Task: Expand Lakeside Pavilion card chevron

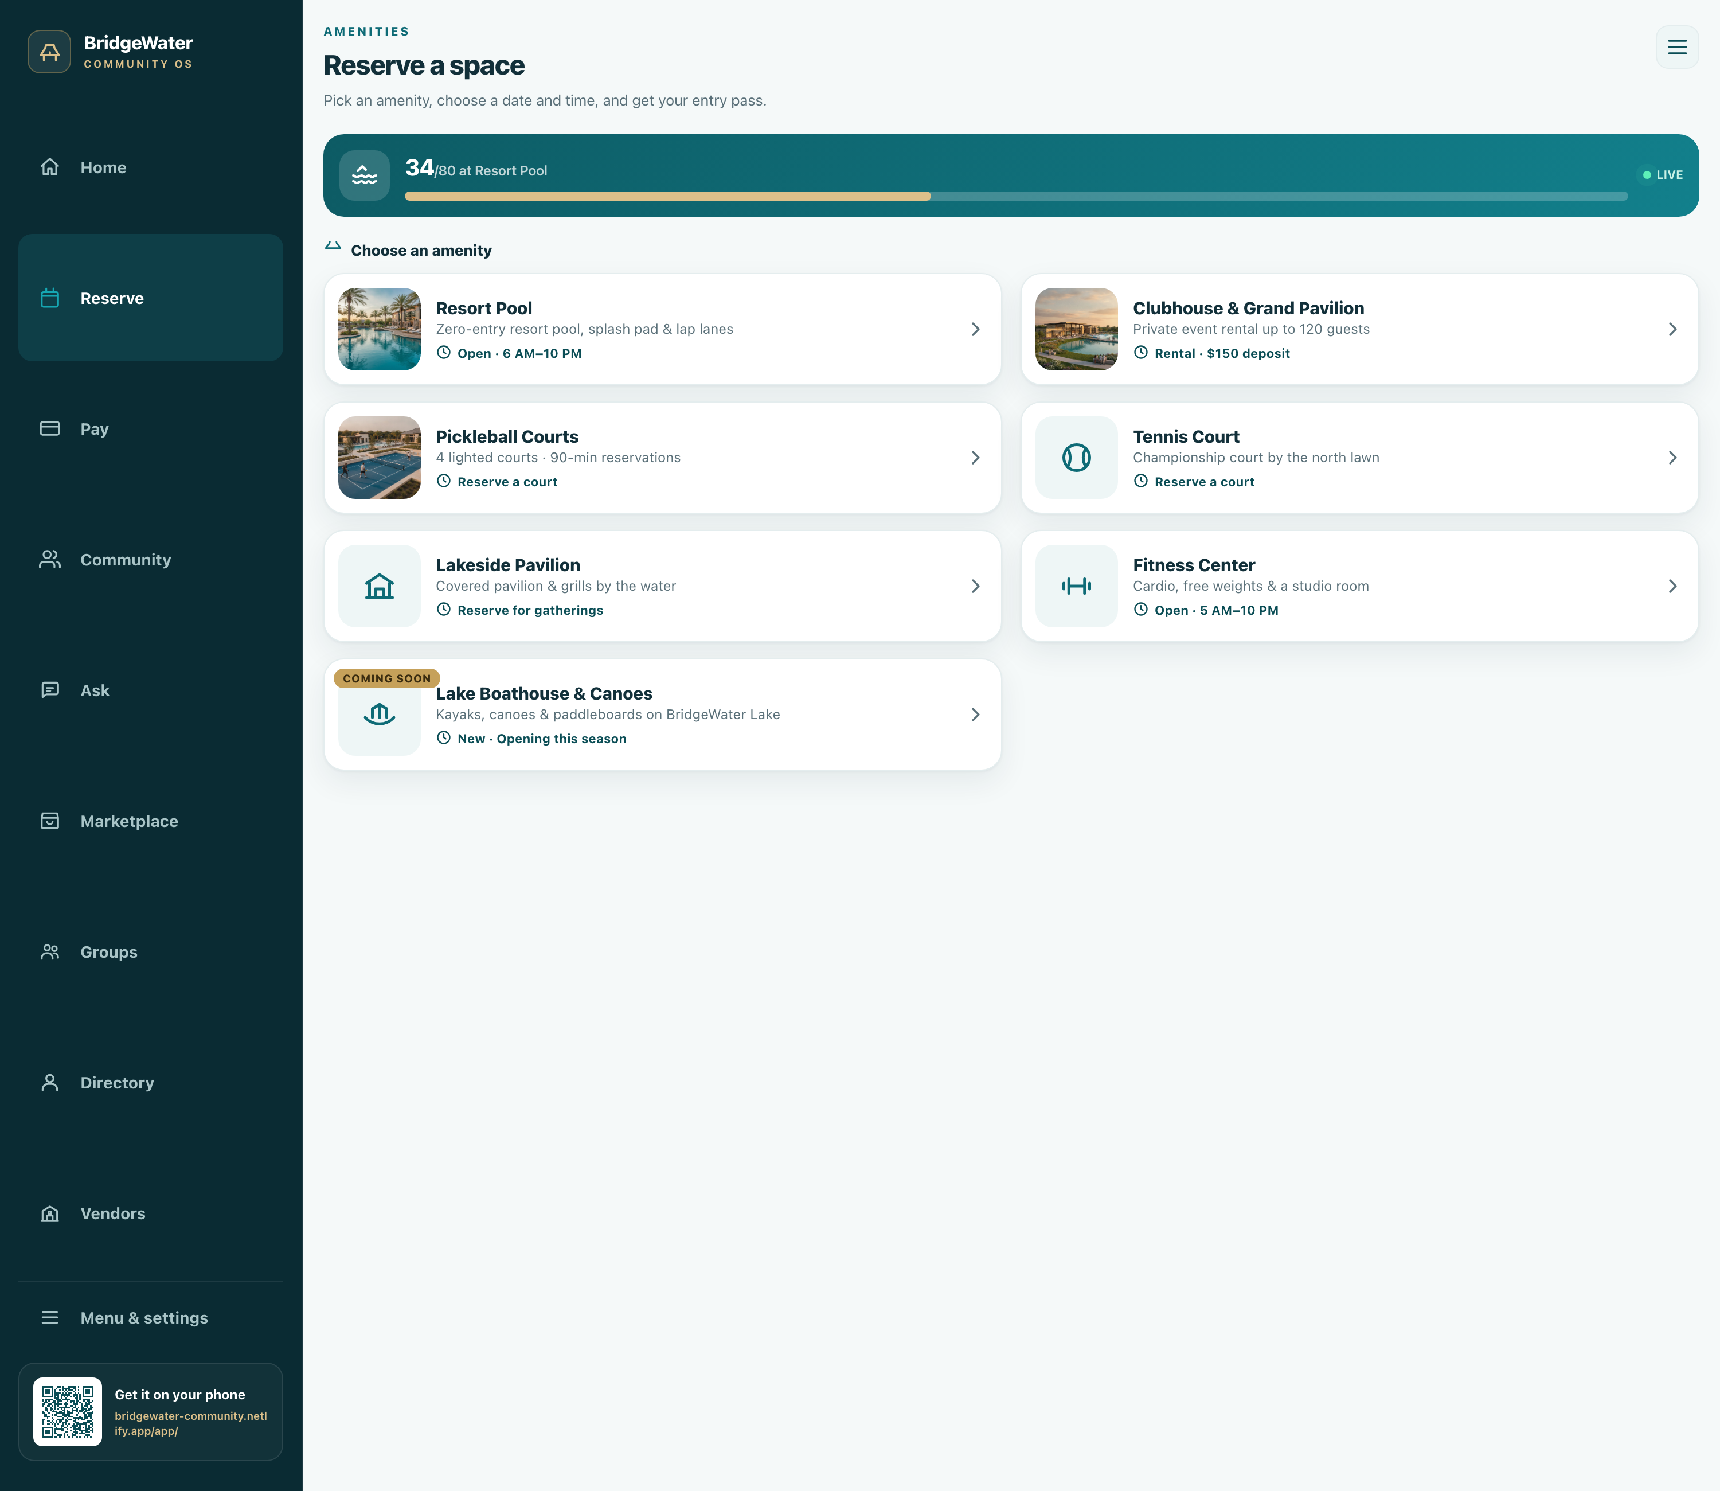Action: pyautogui.click(x=976, y=586)
